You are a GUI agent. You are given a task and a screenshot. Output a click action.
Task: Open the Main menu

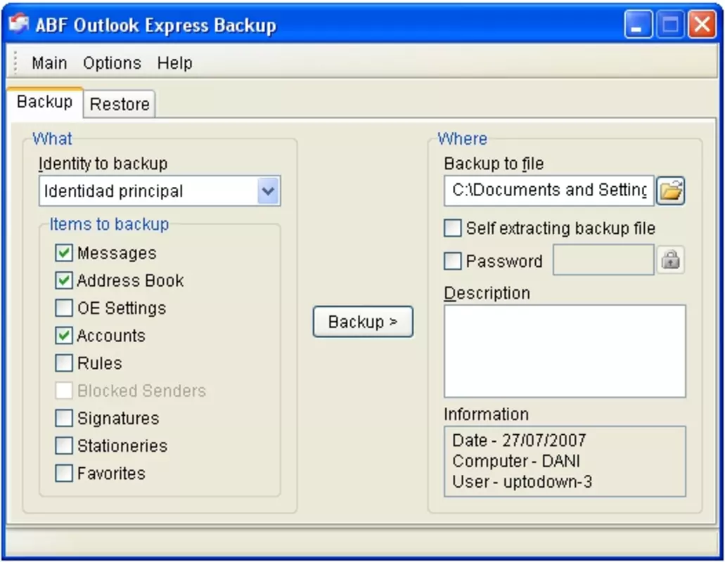tap(49, 63)
